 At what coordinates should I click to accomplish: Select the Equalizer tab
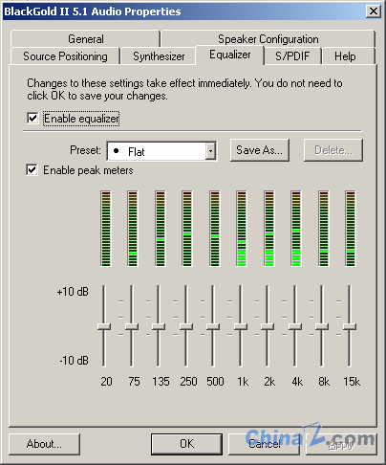pos(230,55)
